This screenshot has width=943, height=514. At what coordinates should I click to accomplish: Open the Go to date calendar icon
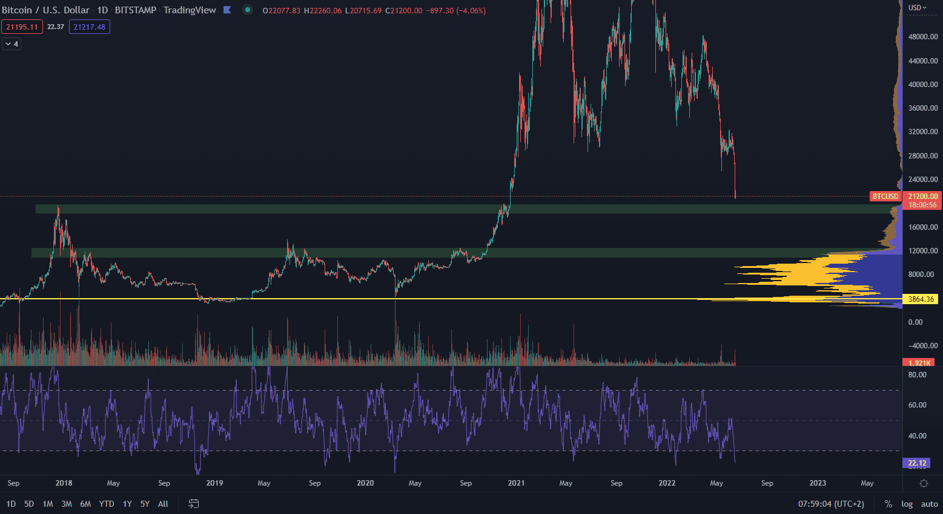coord(194,504)
